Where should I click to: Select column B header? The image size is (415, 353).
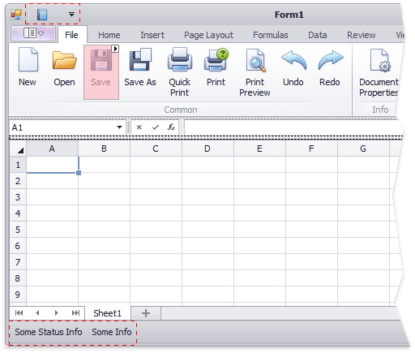pyautogui.click(x=104, y=149)
